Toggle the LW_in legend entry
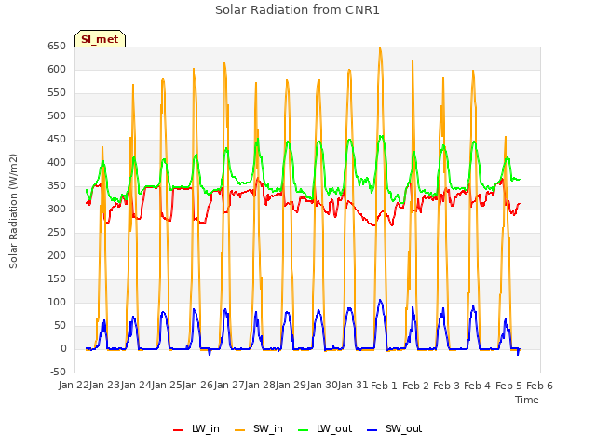Screen dimensions: 596x447 click(x=196, y=428)
